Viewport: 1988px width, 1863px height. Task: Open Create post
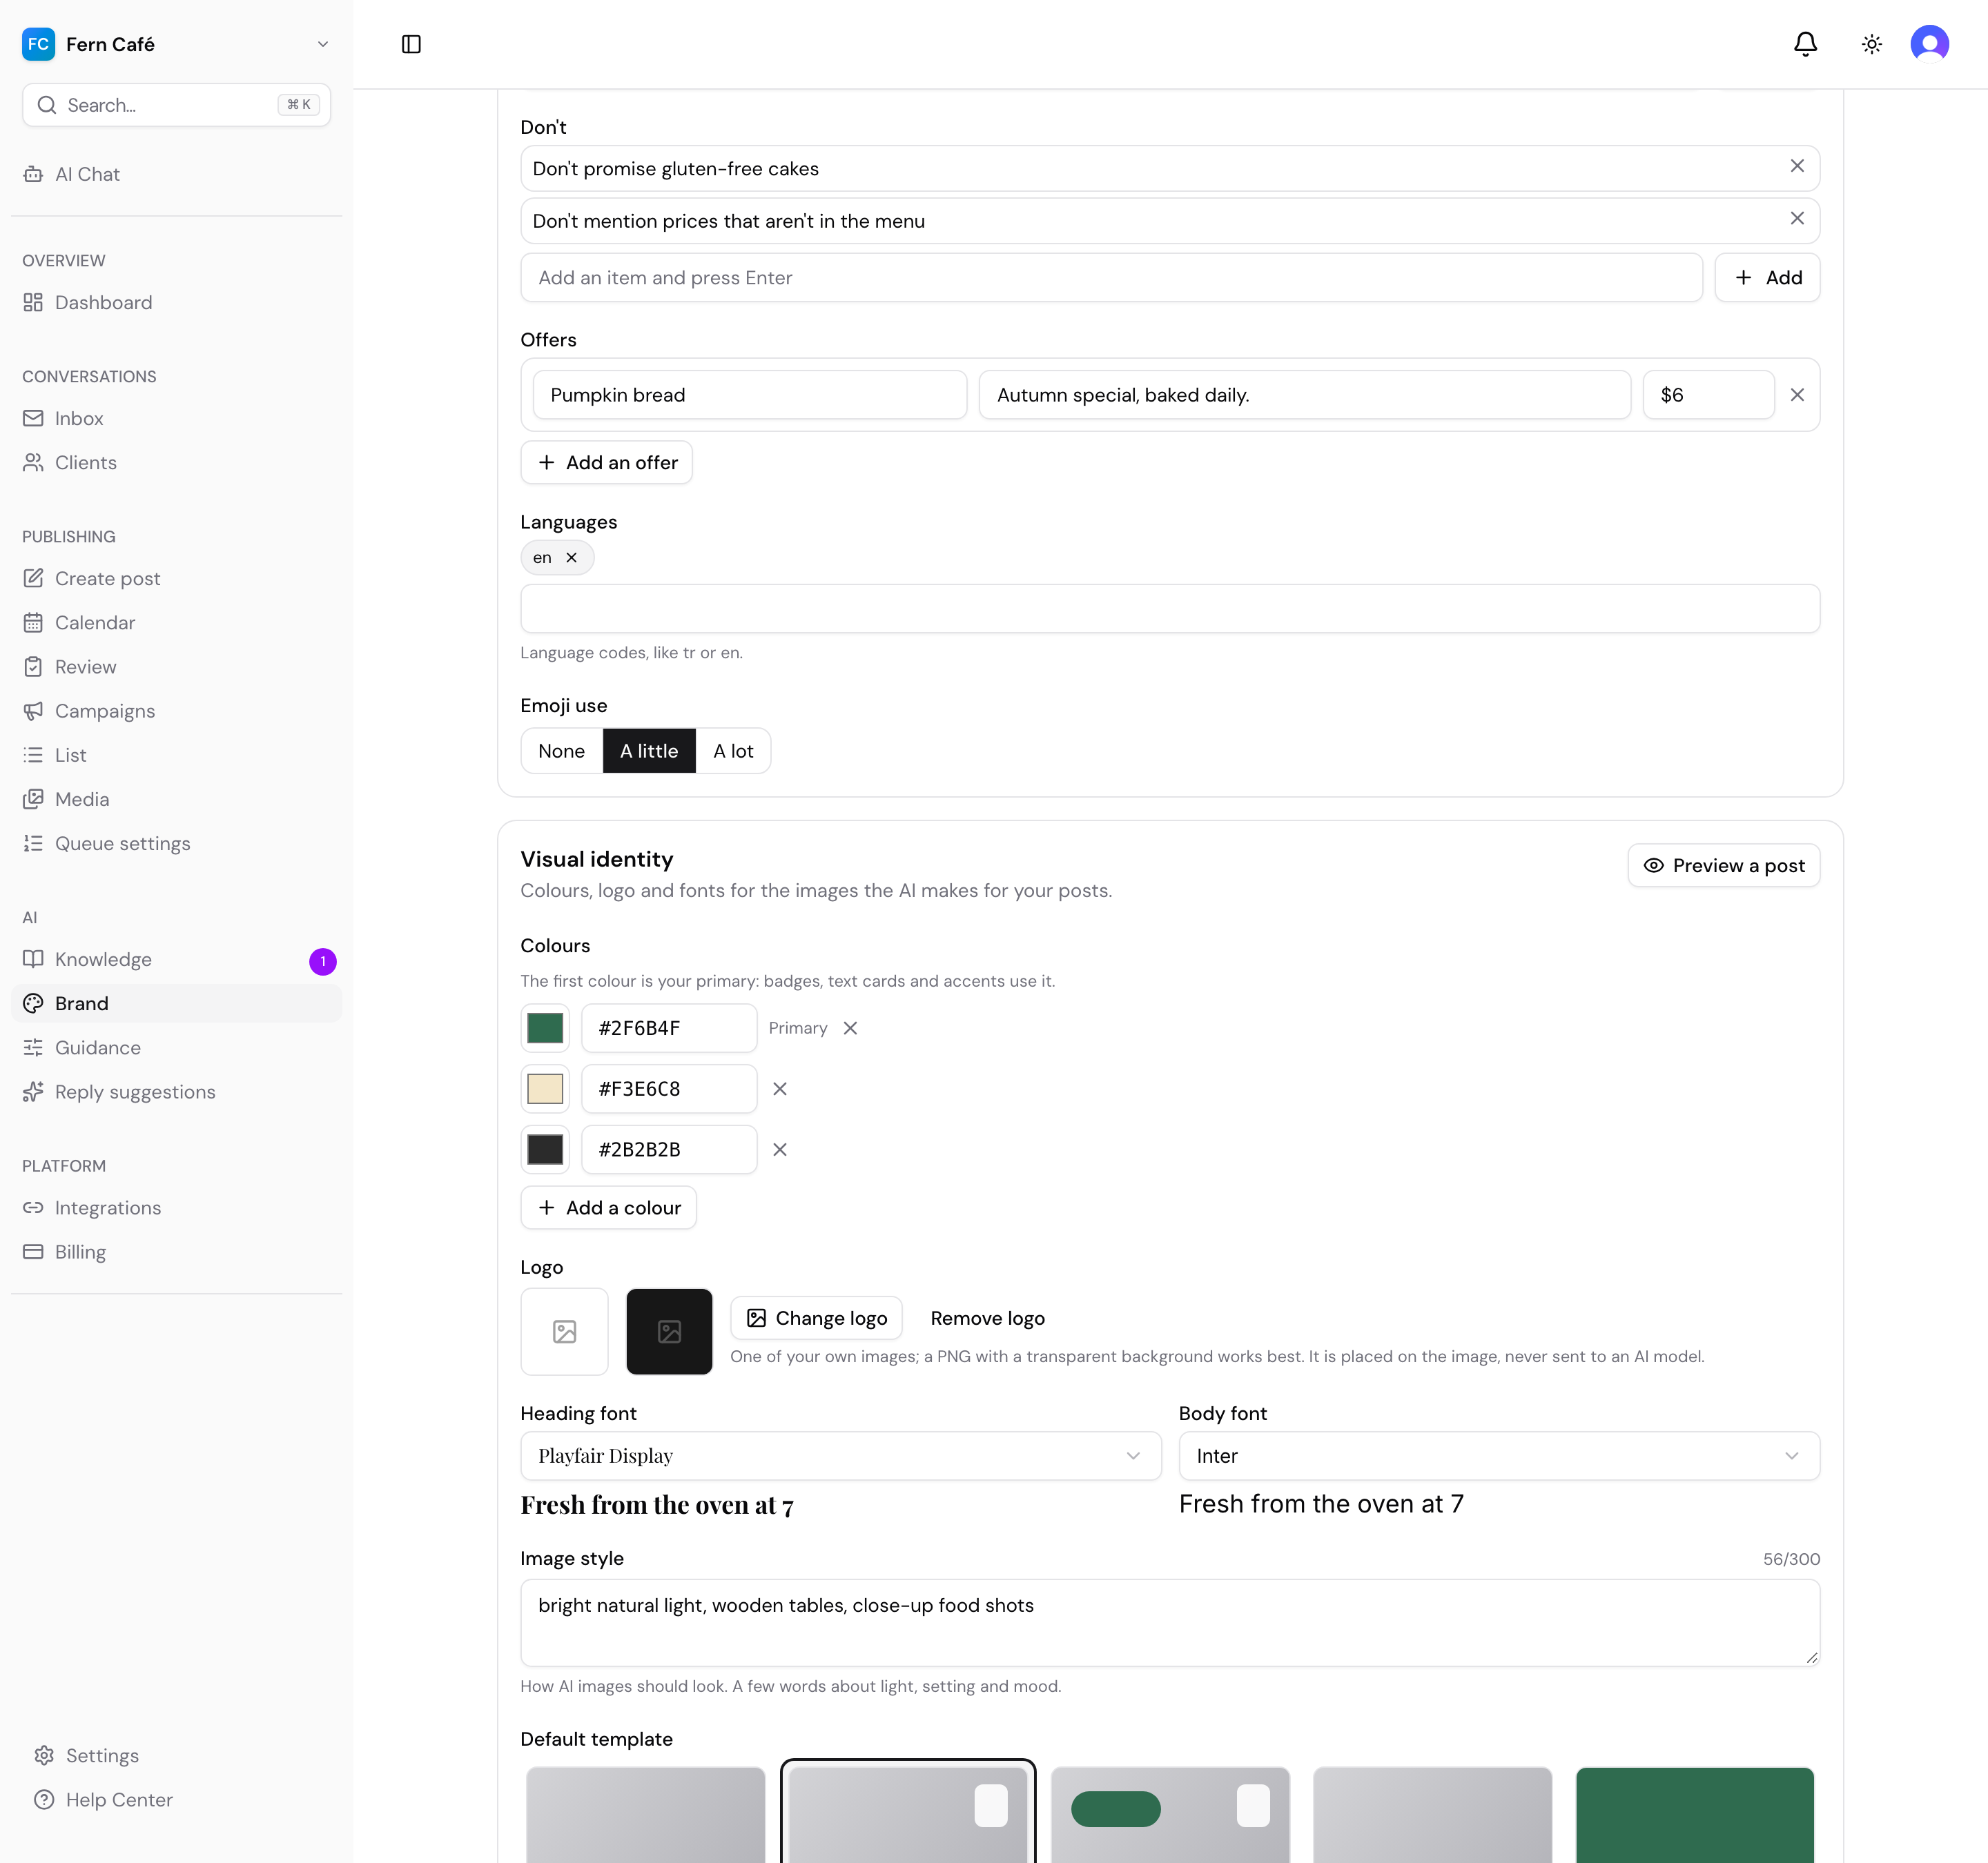pyautogui.click(x=176, y=578)
